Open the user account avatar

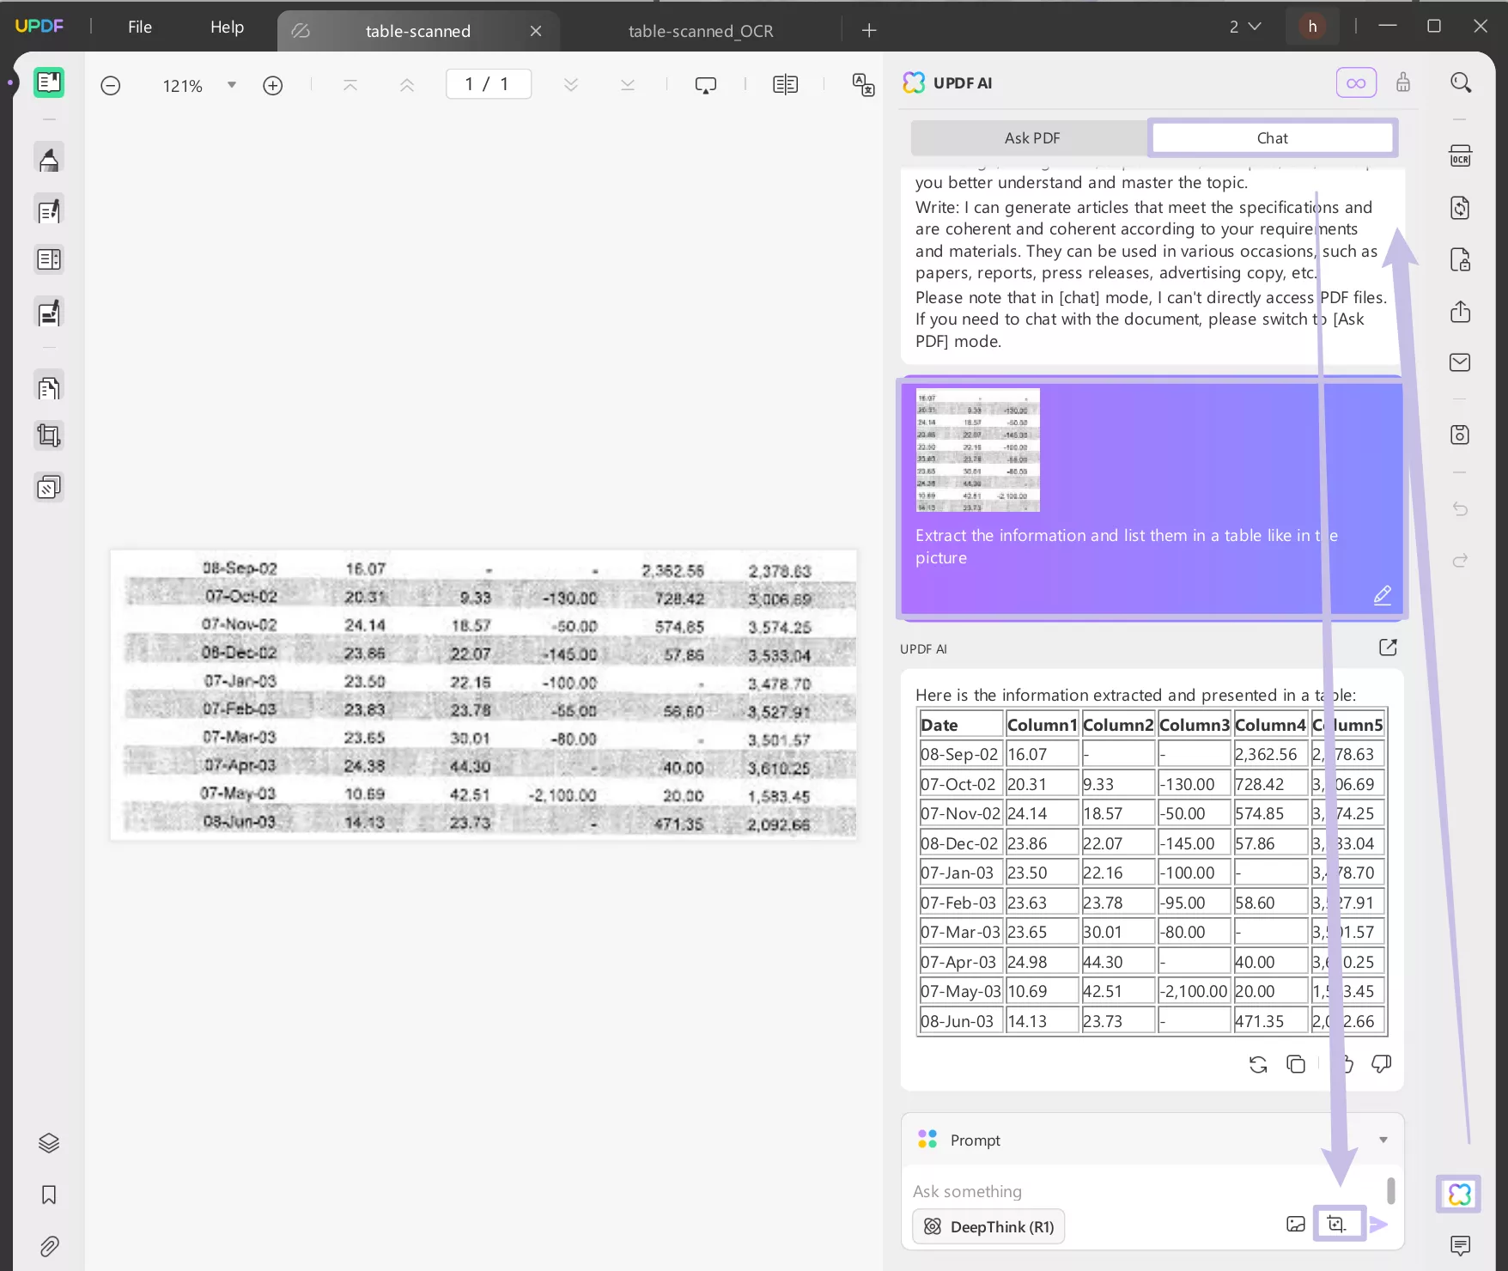pyautogui.click(x=1312, y=27)
